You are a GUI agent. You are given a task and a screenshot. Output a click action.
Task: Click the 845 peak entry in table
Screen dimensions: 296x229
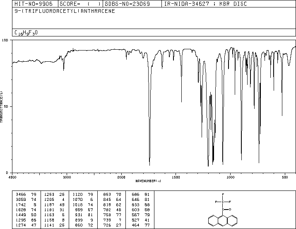112,200
